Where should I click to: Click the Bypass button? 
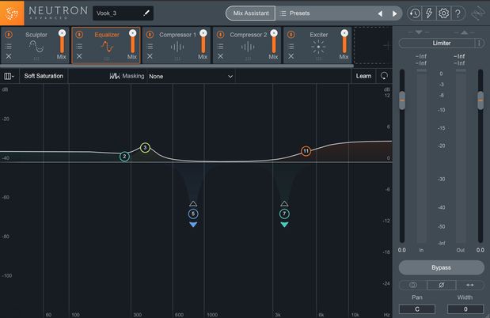click(441, 267)
